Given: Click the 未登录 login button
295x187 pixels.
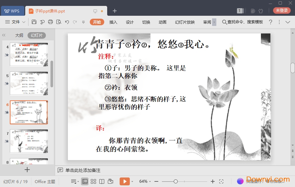Looking at the screenshot, I should coord(282,10).
